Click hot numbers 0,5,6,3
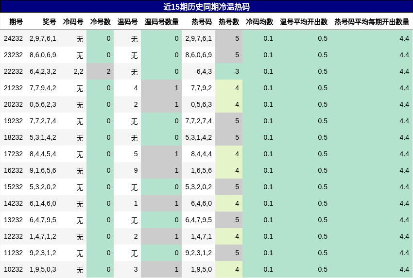 pyautogui.click(x=202, y=104)
